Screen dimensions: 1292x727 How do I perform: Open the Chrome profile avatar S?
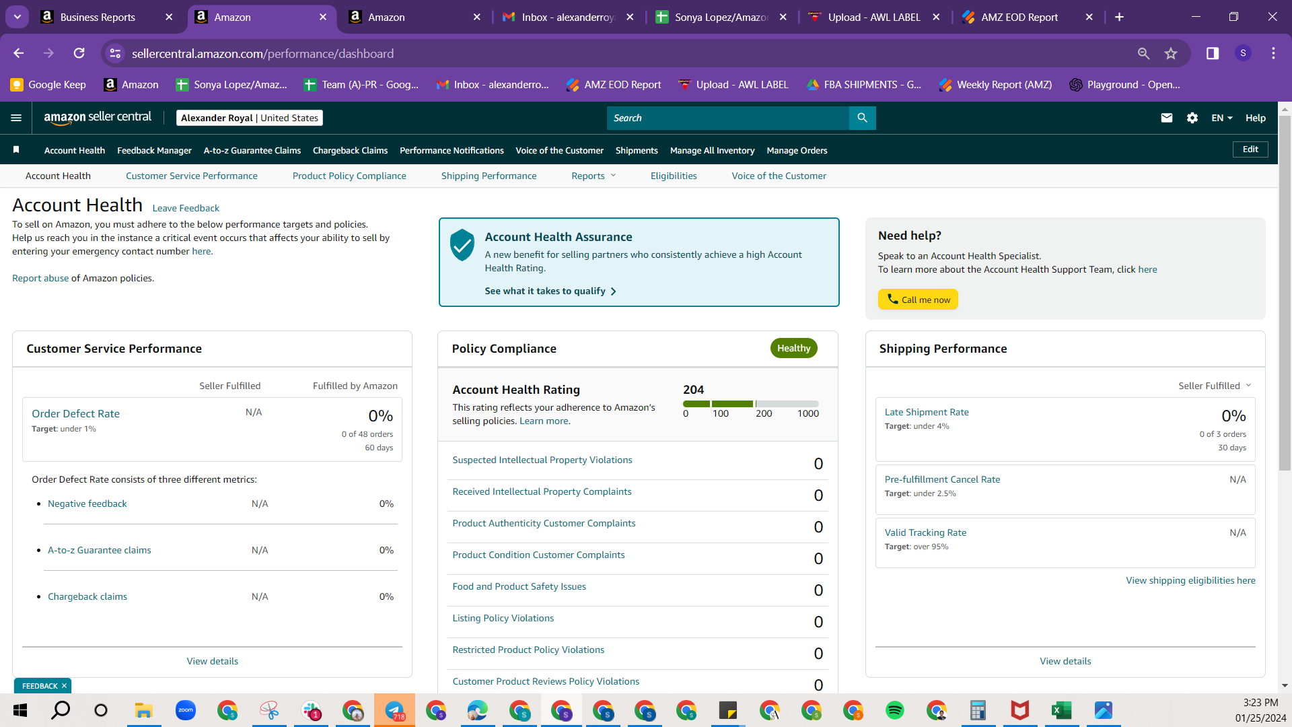coord(1243,53)
